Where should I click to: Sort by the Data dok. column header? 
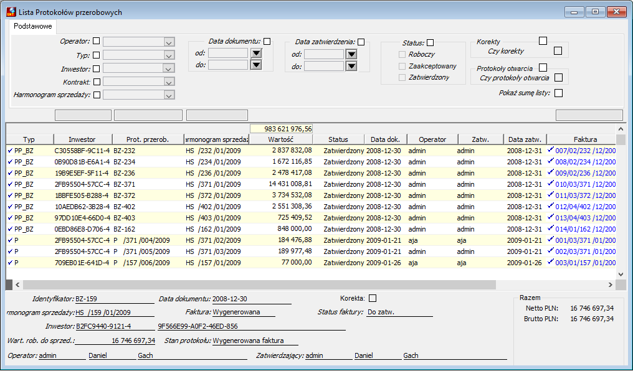386,139
